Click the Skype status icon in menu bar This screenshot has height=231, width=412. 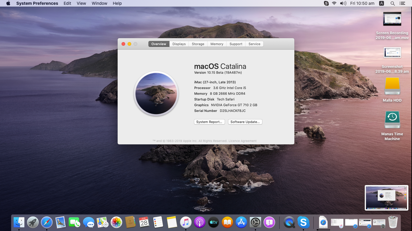tap(326, 3)
